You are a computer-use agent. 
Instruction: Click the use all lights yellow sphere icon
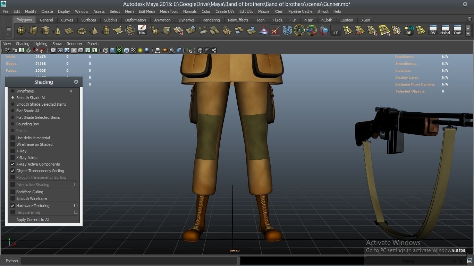pos(140,50)
